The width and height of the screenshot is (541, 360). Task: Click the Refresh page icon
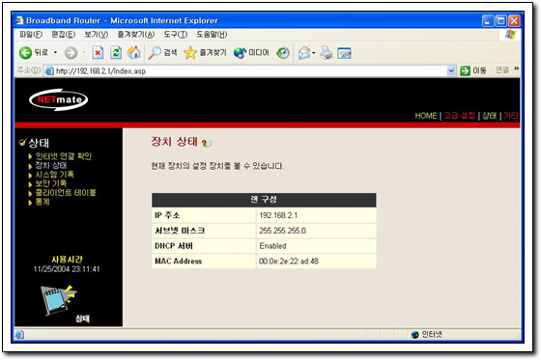point(116,53)
